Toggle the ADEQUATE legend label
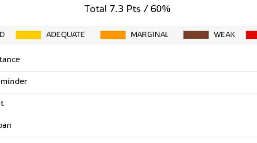The width and height of the screenshot is (257, 143). (x=65, y=35)
